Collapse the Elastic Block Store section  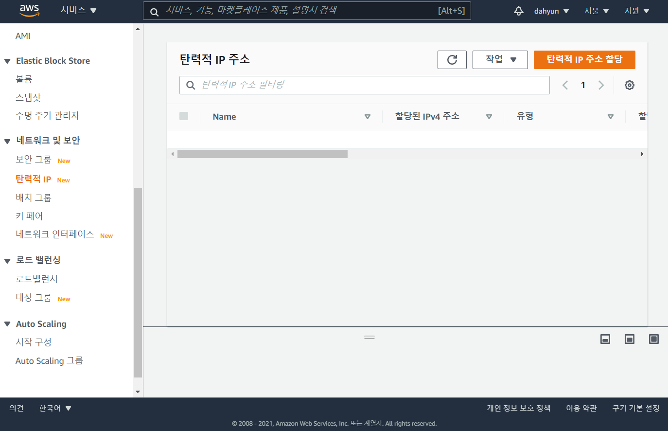coord(7,61)
